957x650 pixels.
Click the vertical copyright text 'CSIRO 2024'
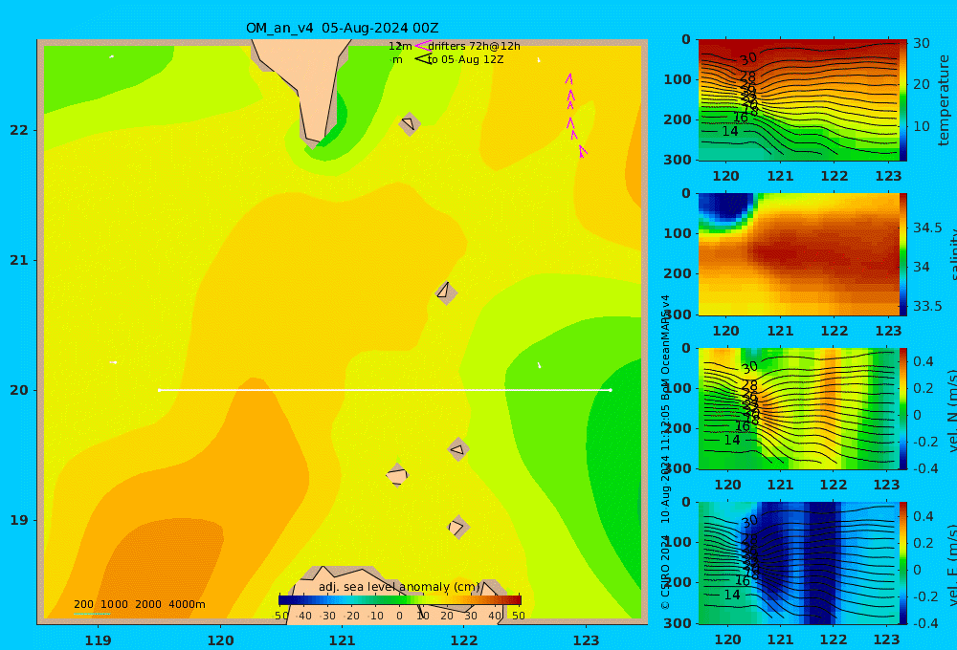665,574
